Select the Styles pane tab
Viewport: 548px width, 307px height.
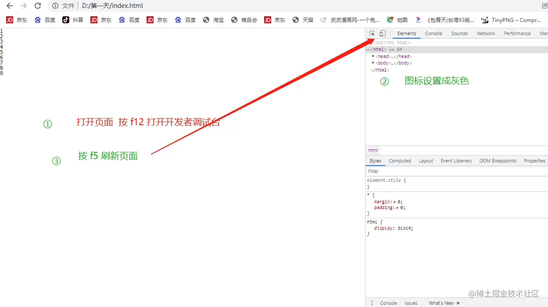[375, 161]
